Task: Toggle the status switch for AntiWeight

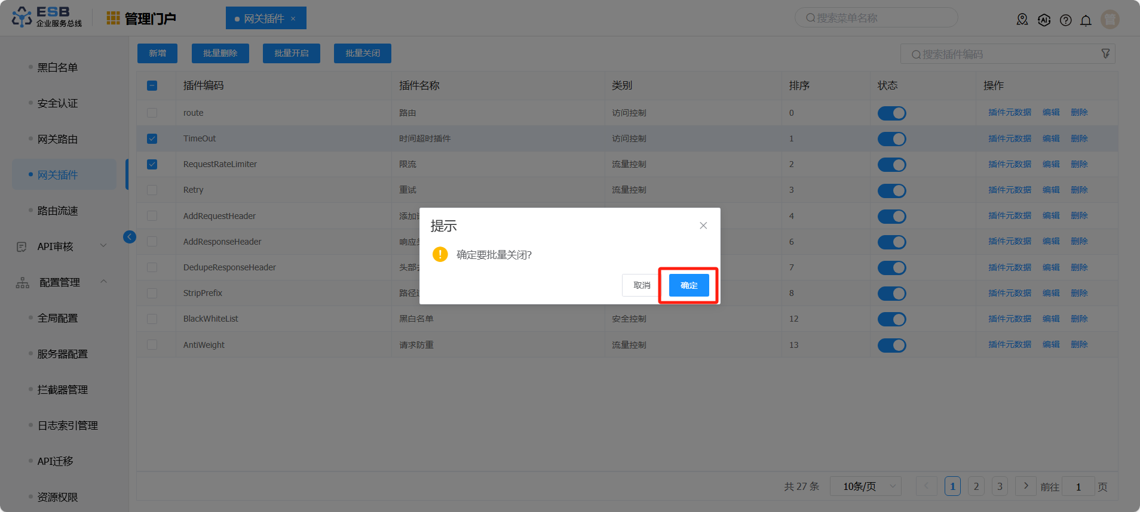Action: click(891, 345)
